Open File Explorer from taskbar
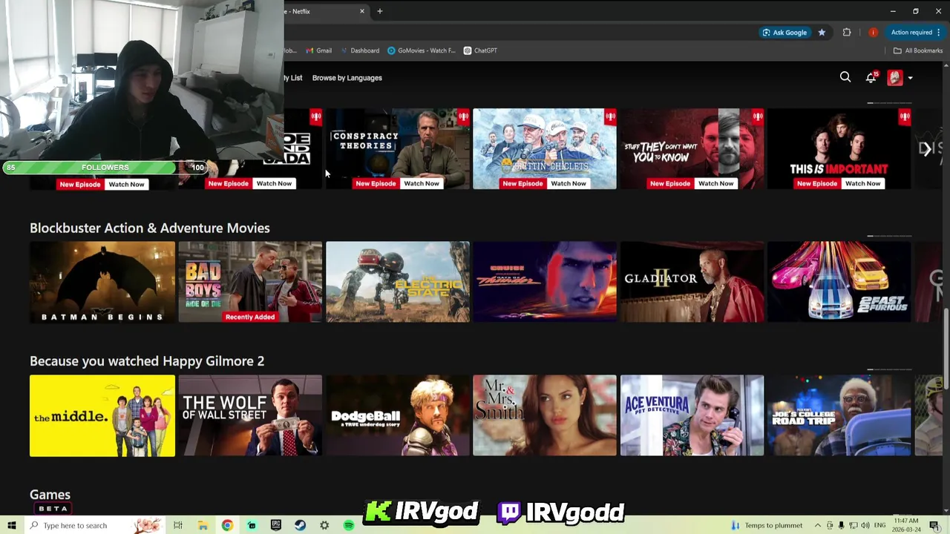Screen dimensions: 950x534 [x=203, y=525]
